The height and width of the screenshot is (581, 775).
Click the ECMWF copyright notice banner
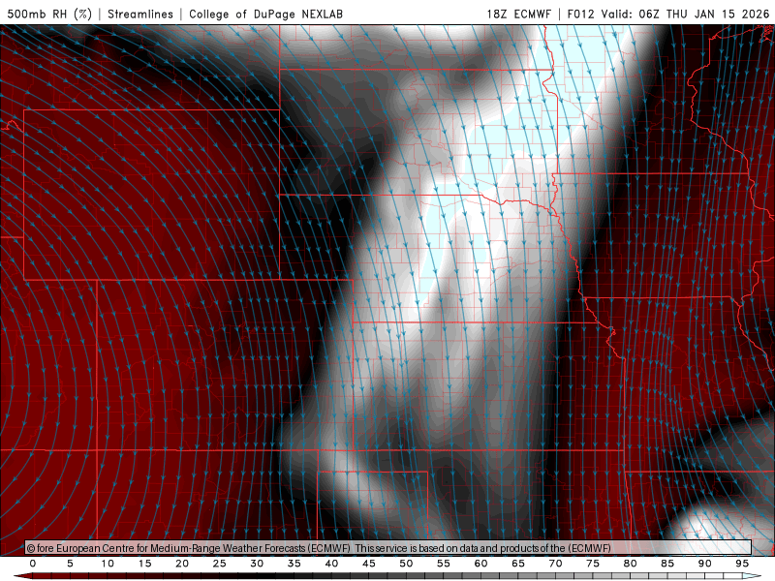pos(388,548)
